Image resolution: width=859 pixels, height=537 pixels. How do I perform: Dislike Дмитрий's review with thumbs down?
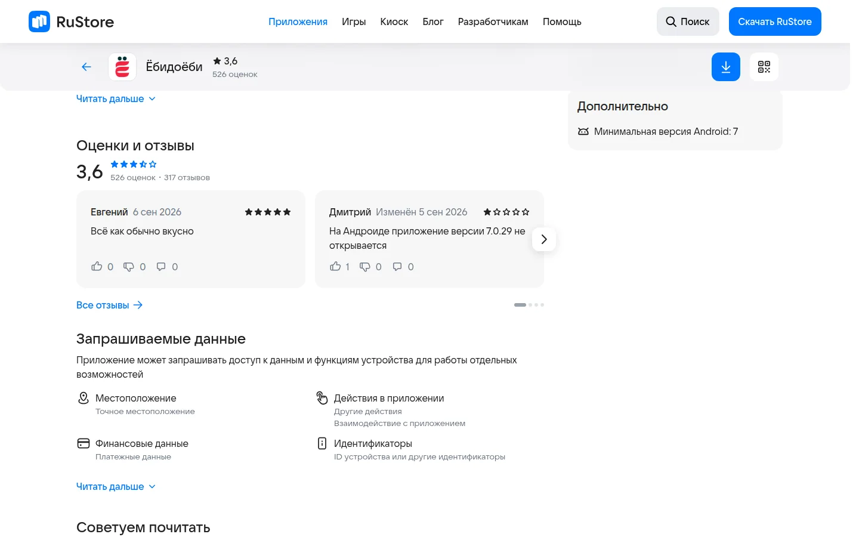365,267
